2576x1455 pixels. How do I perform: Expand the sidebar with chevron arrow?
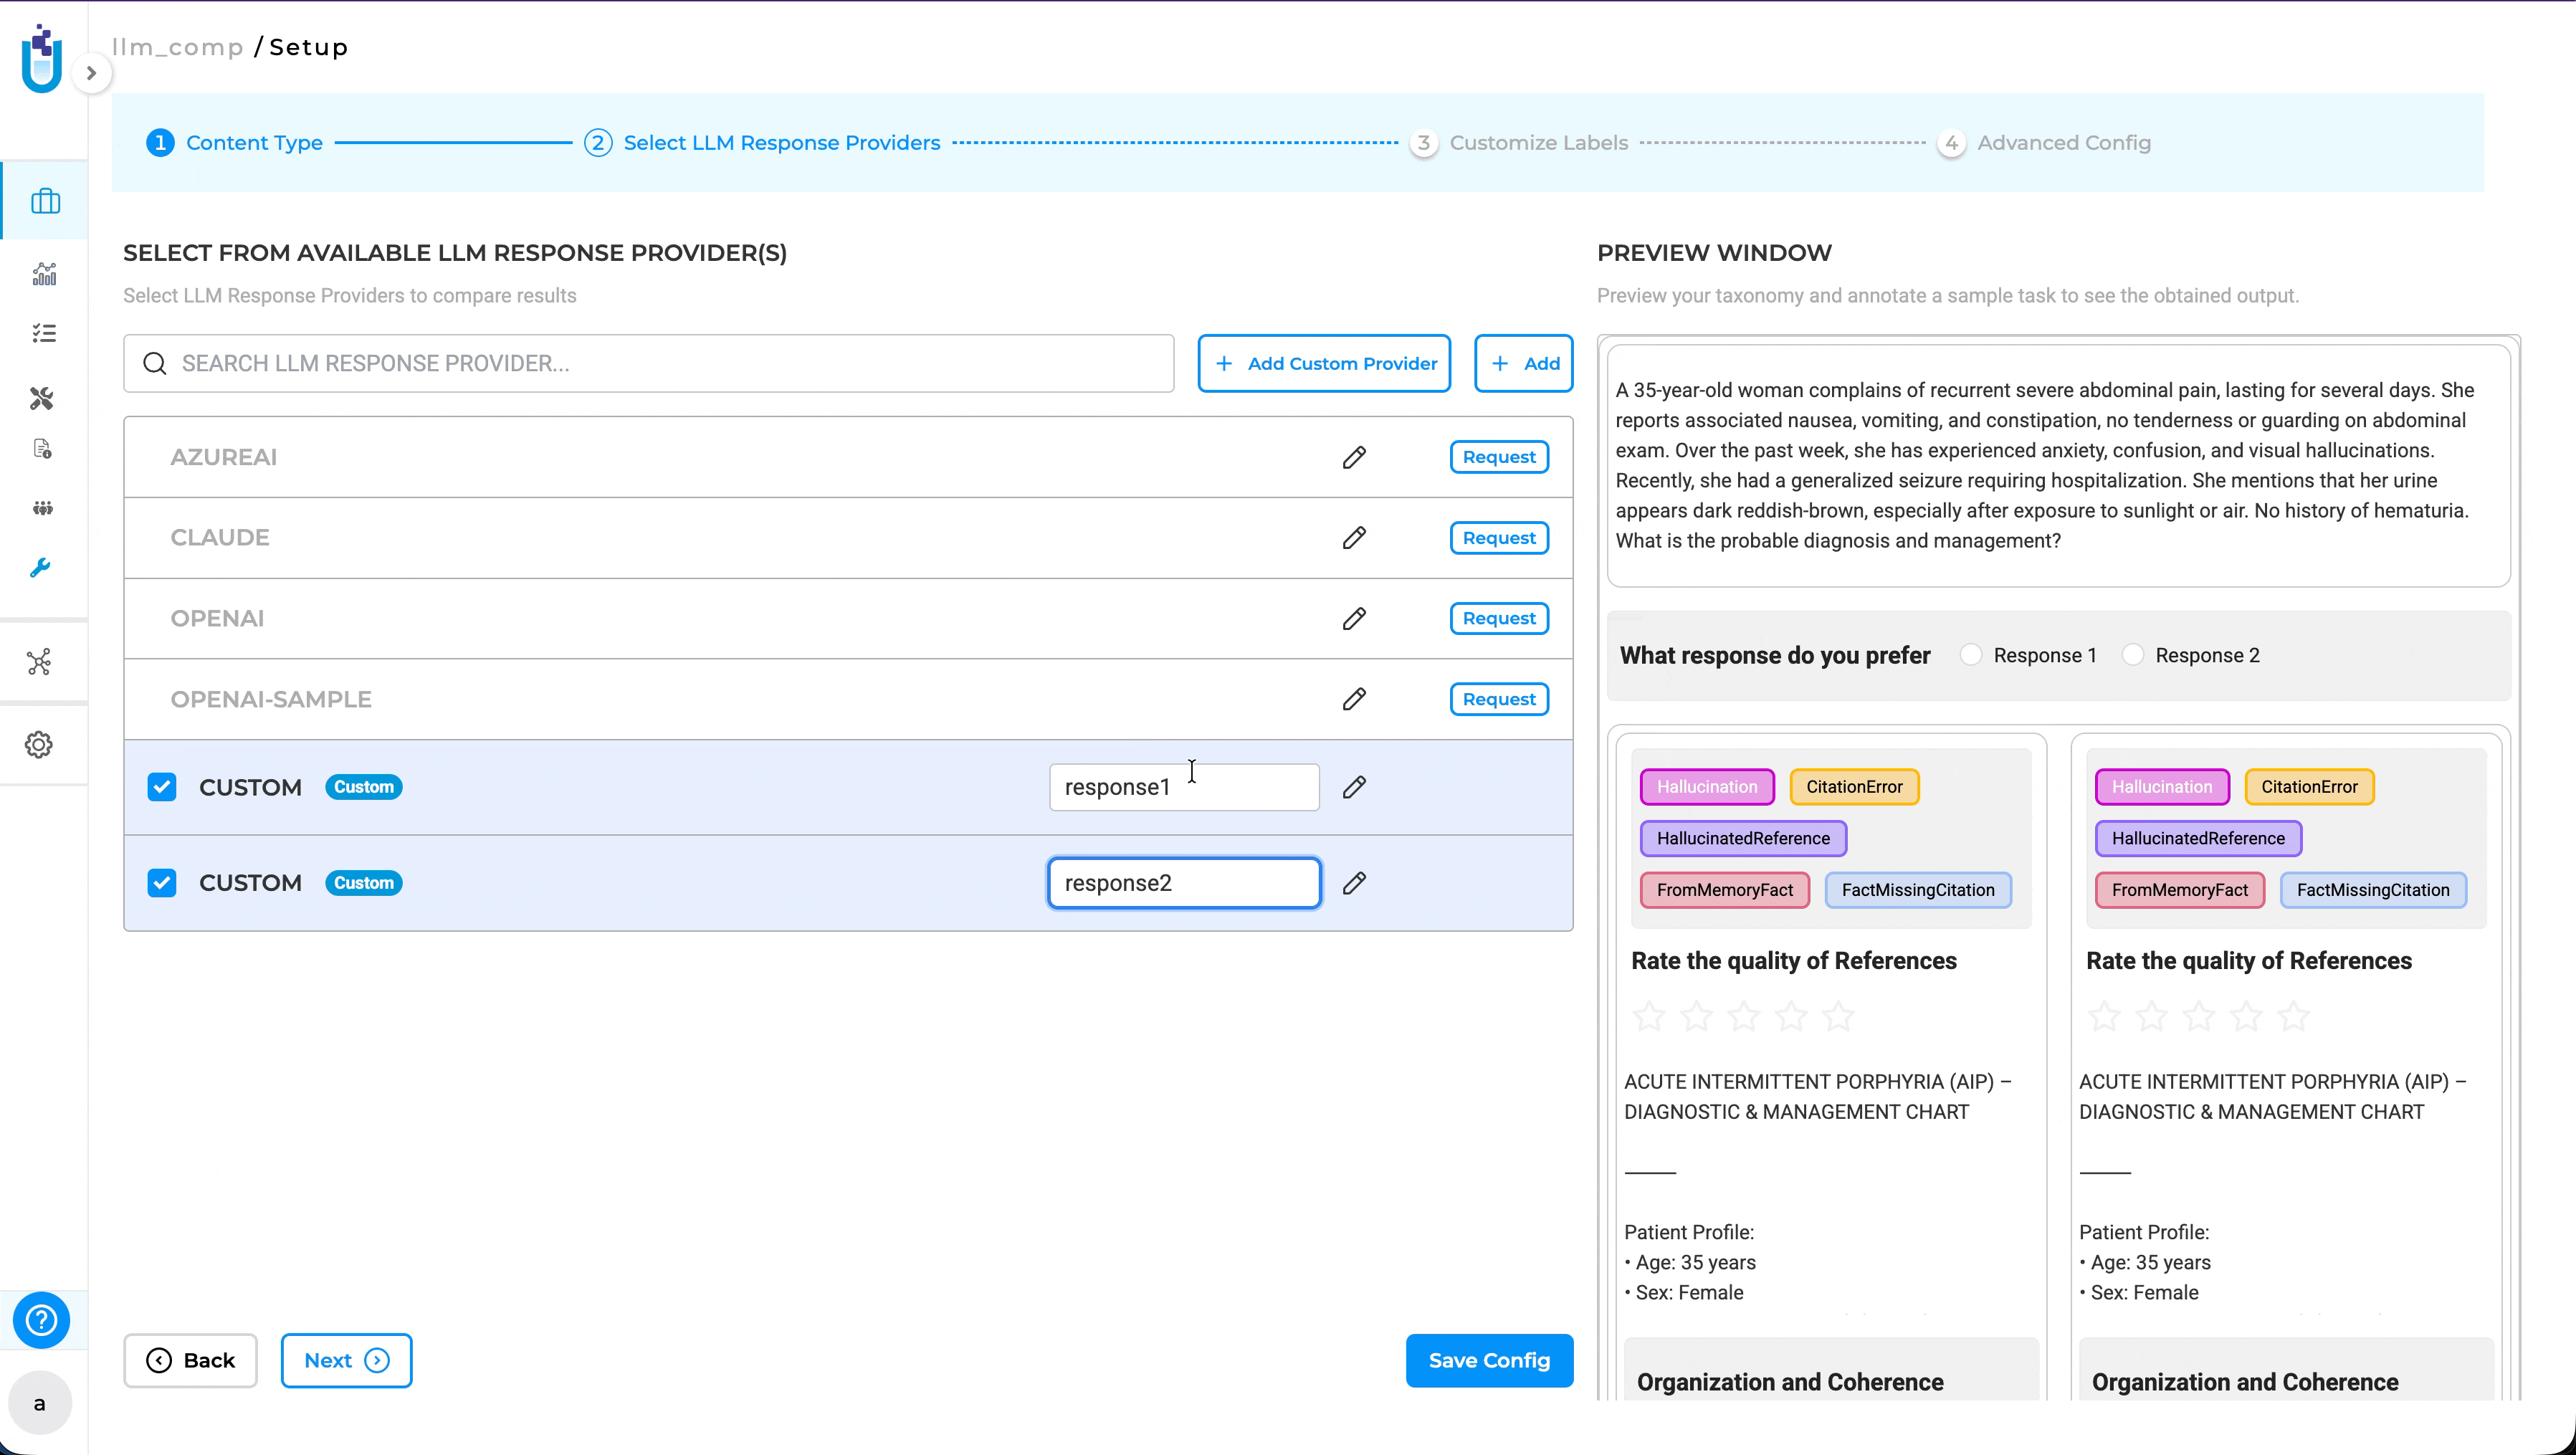(91, 73)
